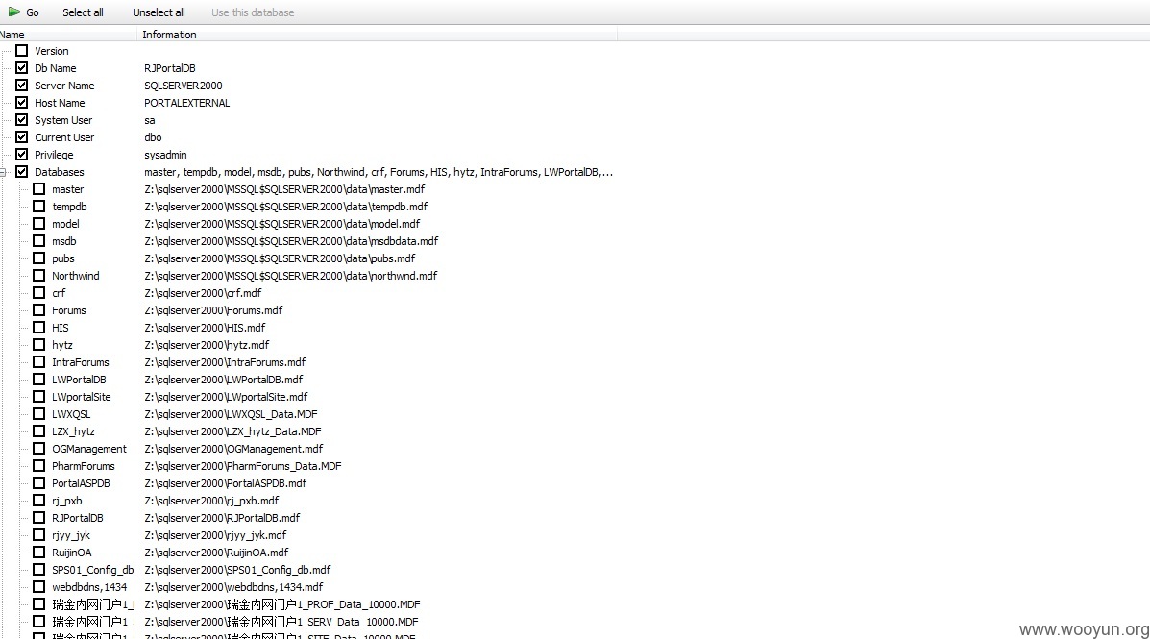Check the tempdb database checkbox
Screen dimensions: 1150x639
[38, 207]
